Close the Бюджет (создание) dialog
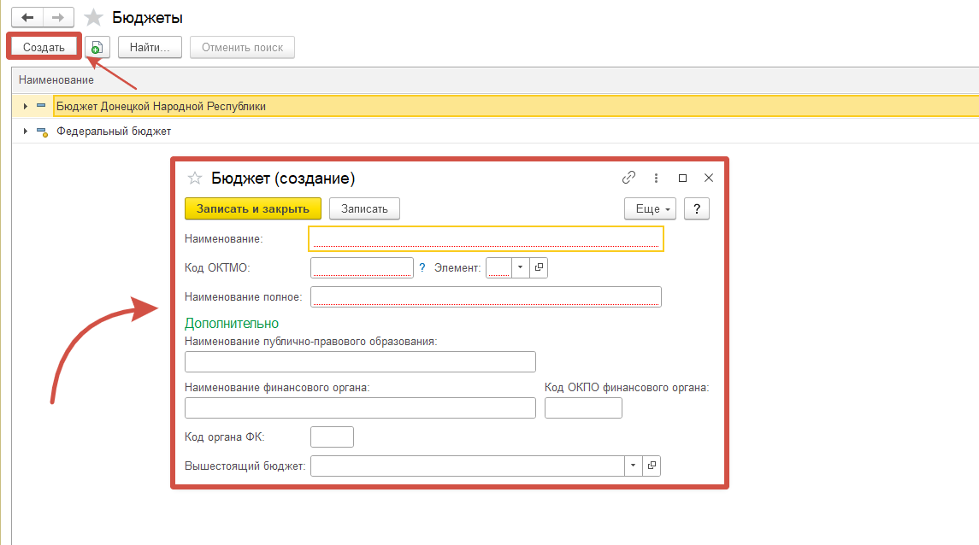This screenshot has height=545, width=979. point(709,178)
